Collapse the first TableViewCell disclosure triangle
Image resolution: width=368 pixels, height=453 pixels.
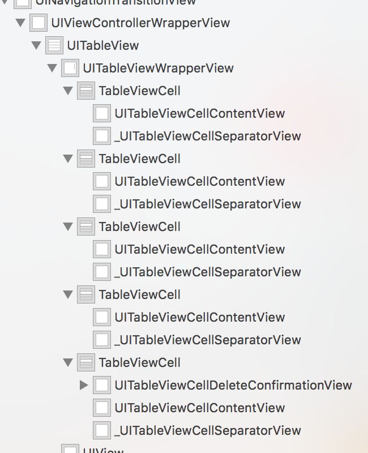68,91
